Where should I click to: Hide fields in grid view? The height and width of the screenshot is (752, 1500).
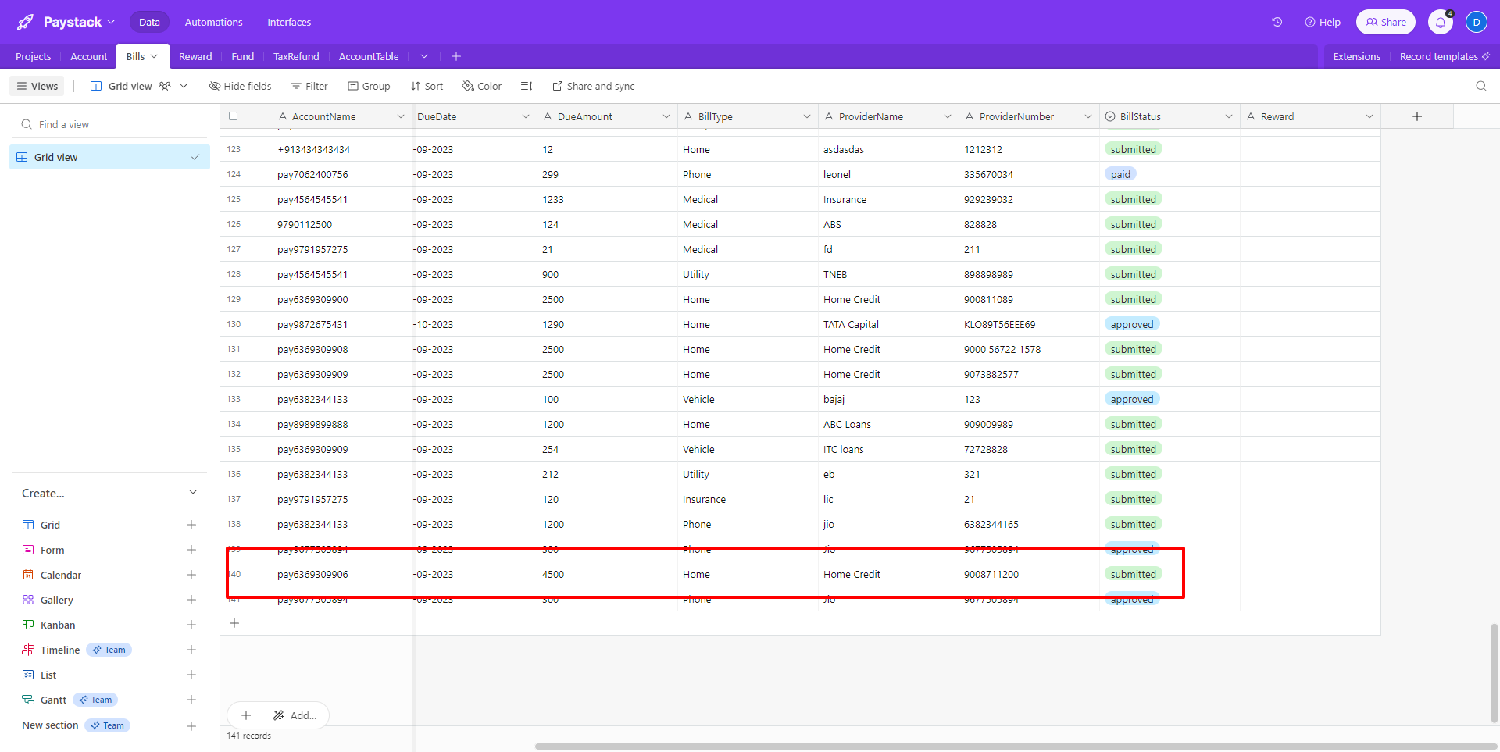click(x=240, y=86)
